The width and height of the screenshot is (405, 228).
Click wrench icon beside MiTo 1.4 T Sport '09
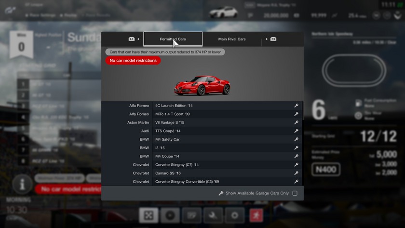296,114
